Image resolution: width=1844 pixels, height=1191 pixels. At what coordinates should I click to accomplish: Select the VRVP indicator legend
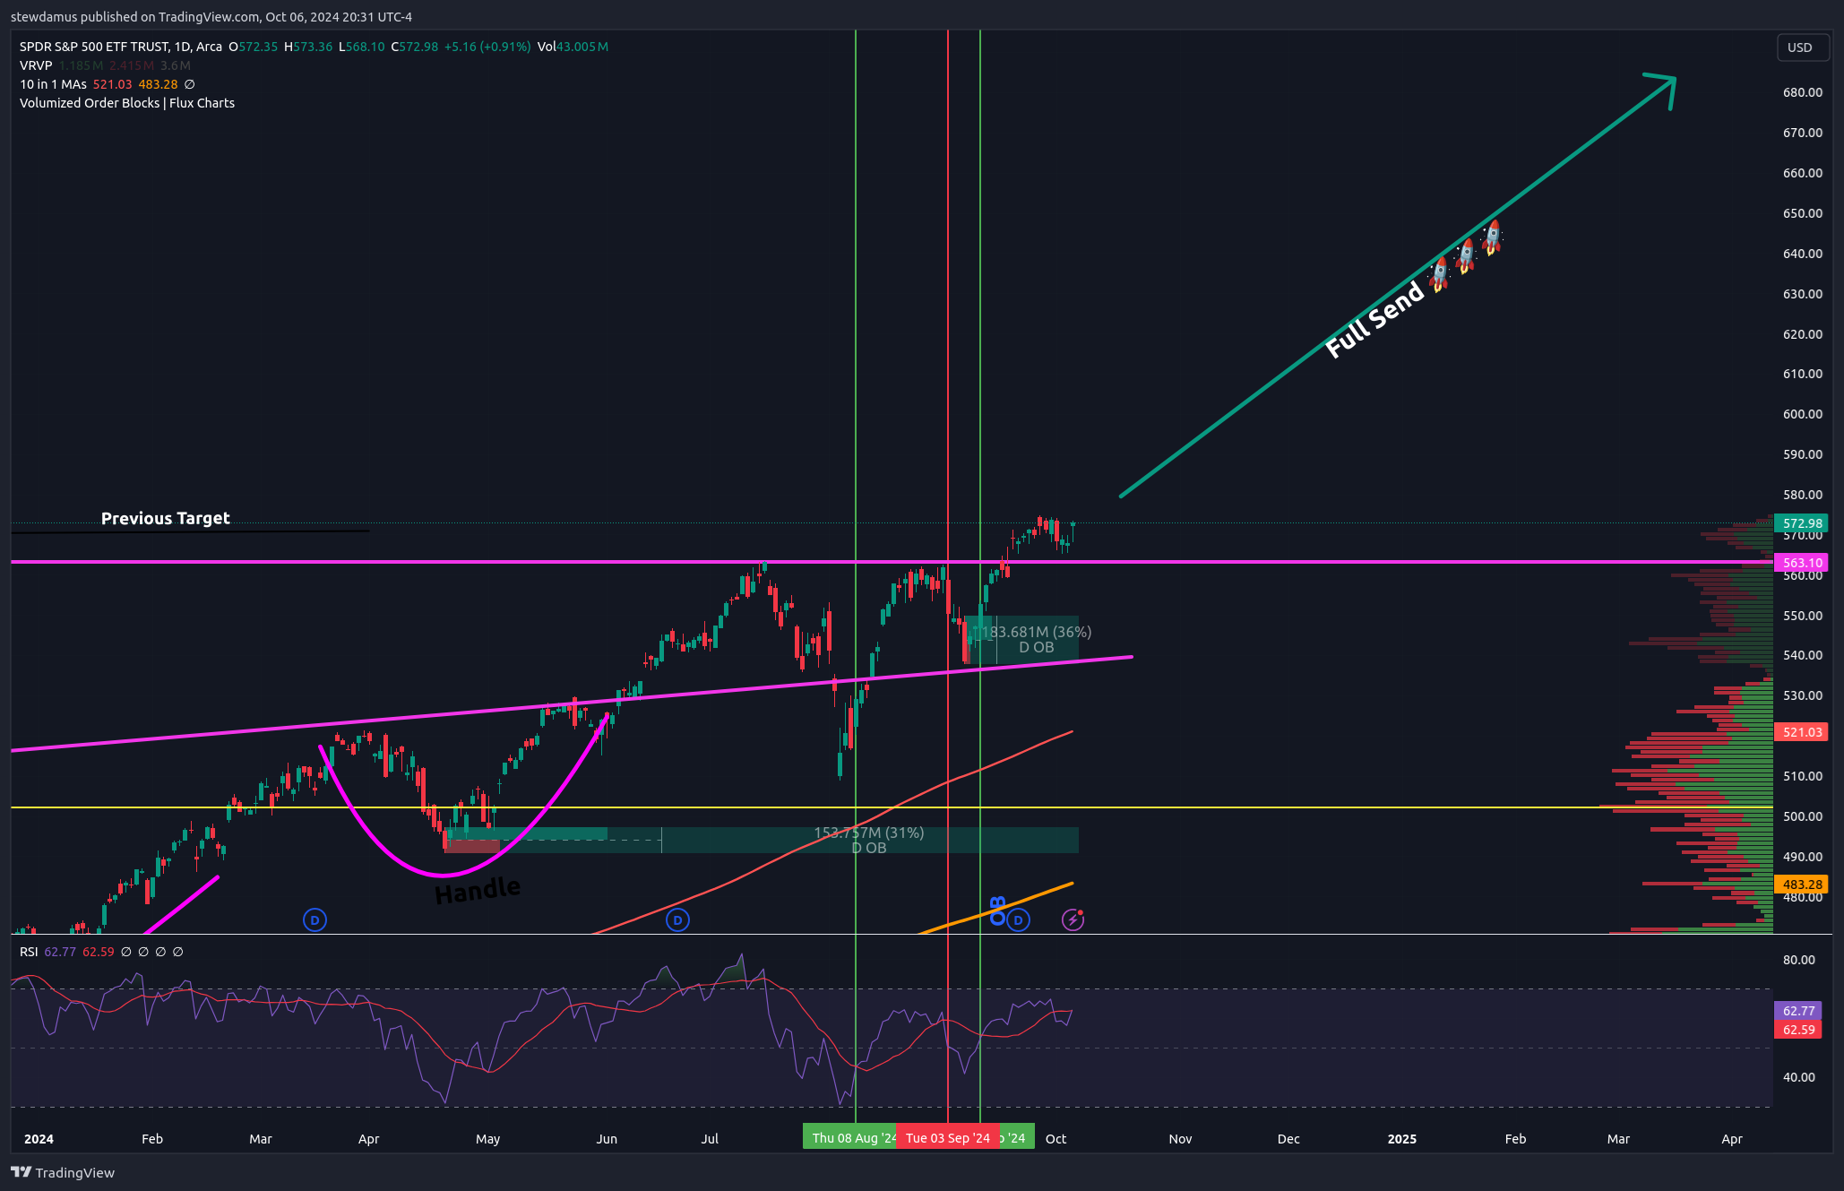click(36, 65)
